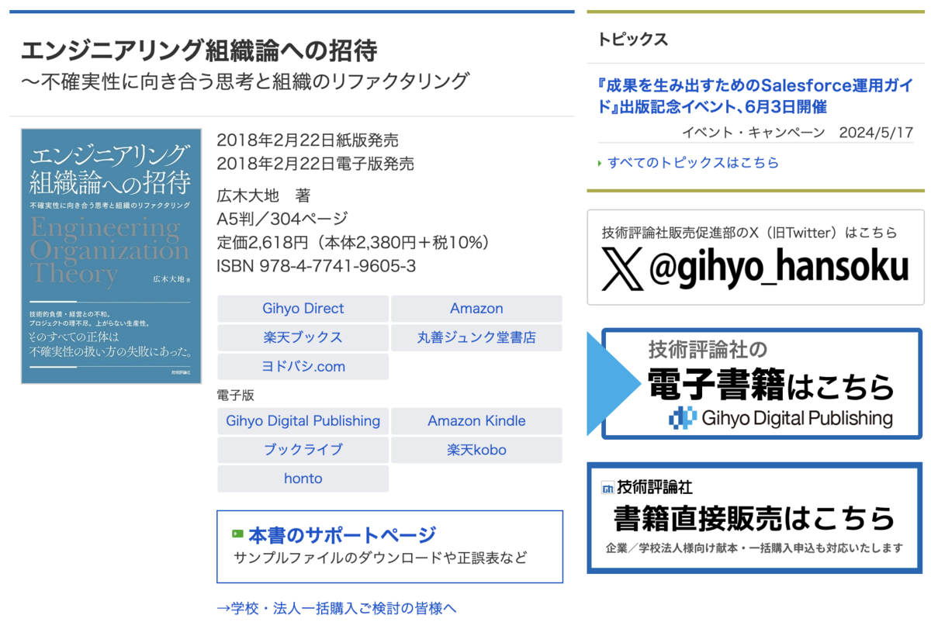Select the text A5判/304ページ
This screenshot has width=931, height=622.
(282, 219)
